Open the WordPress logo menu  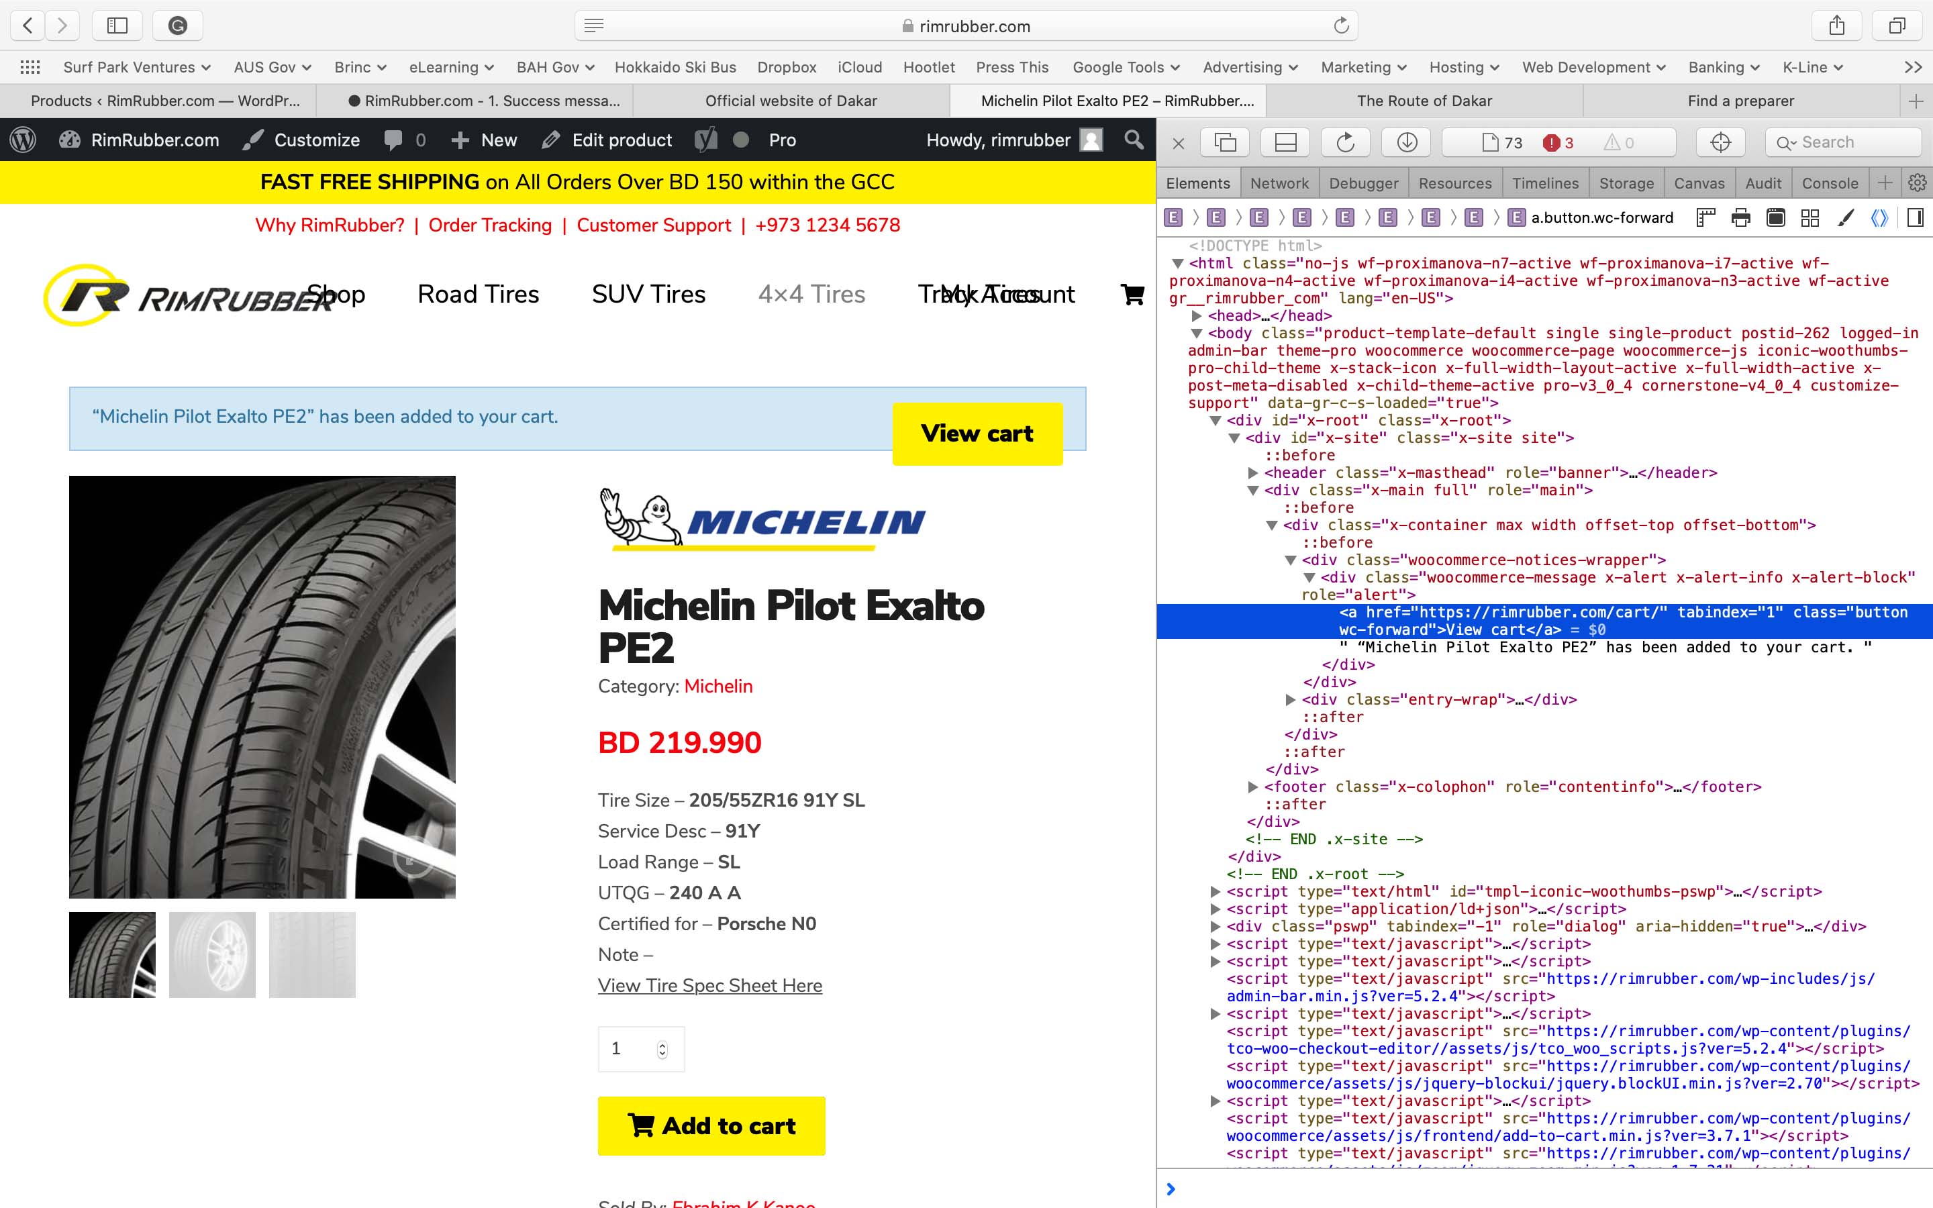click(23, 140)
